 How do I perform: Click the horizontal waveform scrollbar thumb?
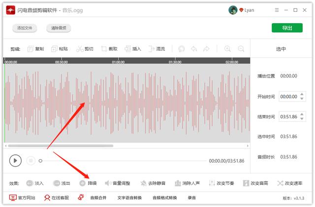pos(61,146)
